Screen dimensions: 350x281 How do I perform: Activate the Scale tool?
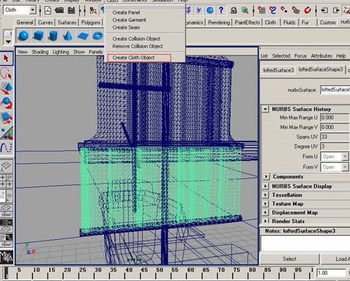6,118
